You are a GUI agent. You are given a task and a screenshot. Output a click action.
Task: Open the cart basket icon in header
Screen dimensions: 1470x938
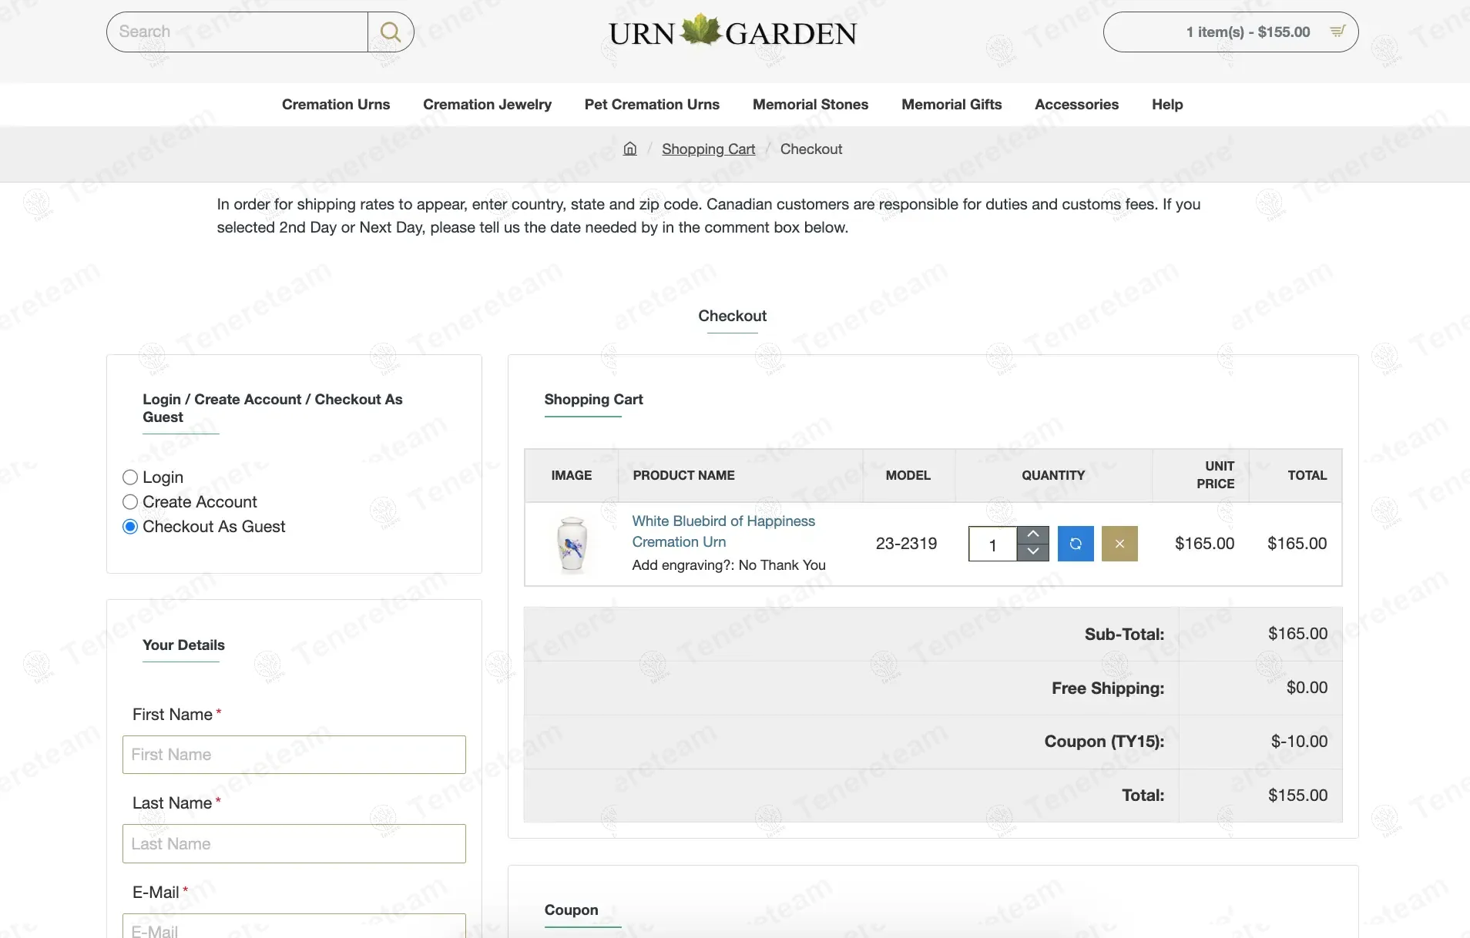point(1337,32)
